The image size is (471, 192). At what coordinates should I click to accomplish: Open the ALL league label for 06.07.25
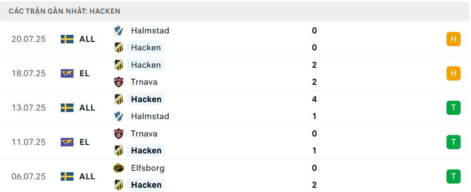click(87, 176)
